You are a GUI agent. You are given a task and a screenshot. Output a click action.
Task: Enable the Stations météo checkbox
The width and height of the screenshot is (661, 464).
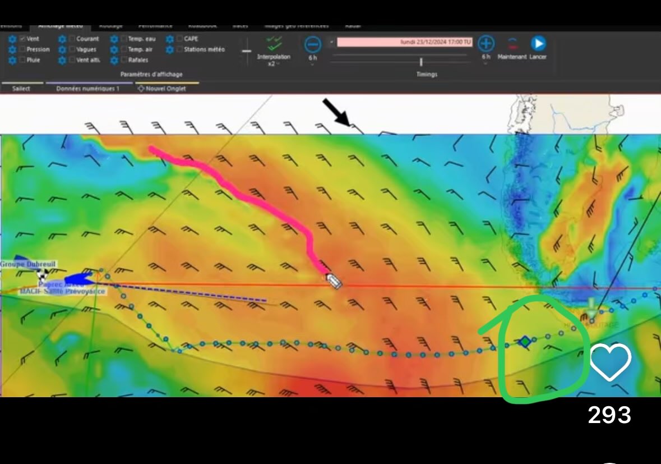(x=180, y=49)
